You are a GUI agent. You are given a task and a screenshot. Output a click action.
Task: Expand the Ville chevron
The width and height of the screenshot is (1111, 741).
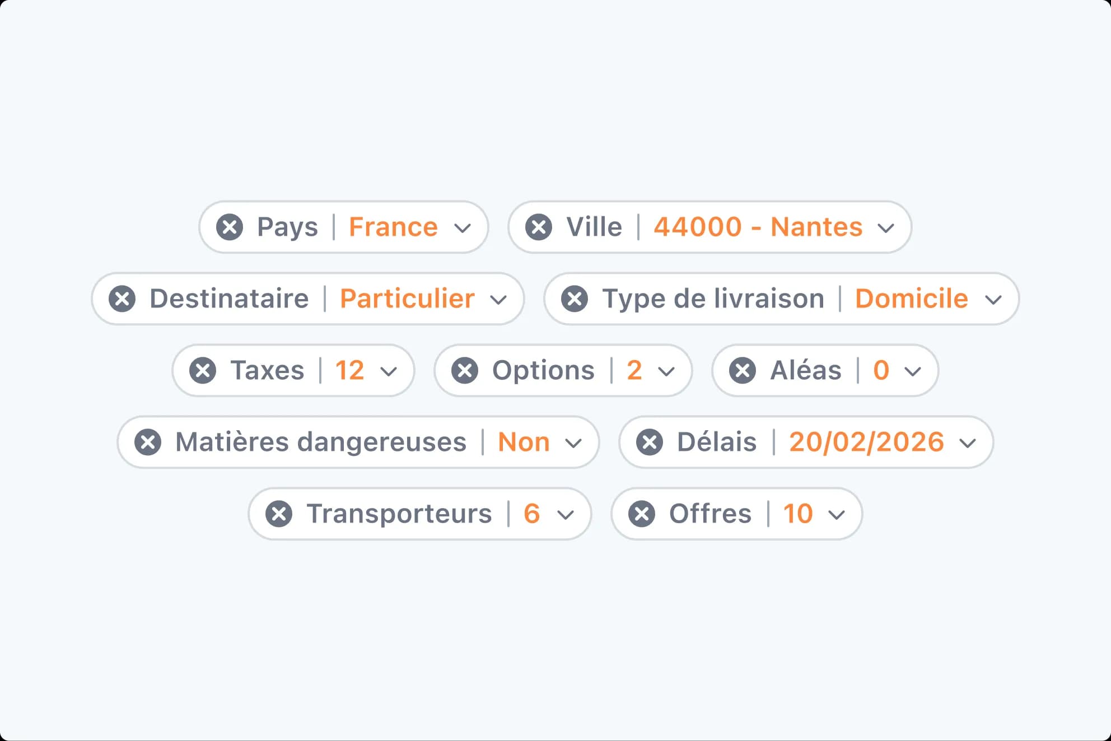click(x=886, y=228)
